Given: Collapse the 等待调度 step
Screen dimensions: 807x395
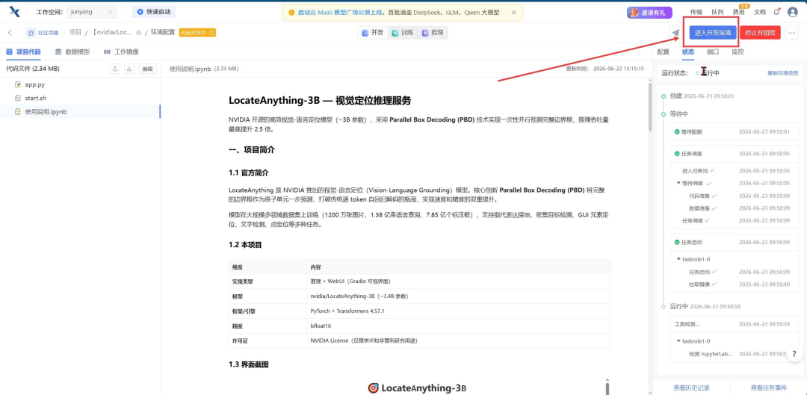Looking at the screenshot, I should pyautogui.click(x=678, y=183).
